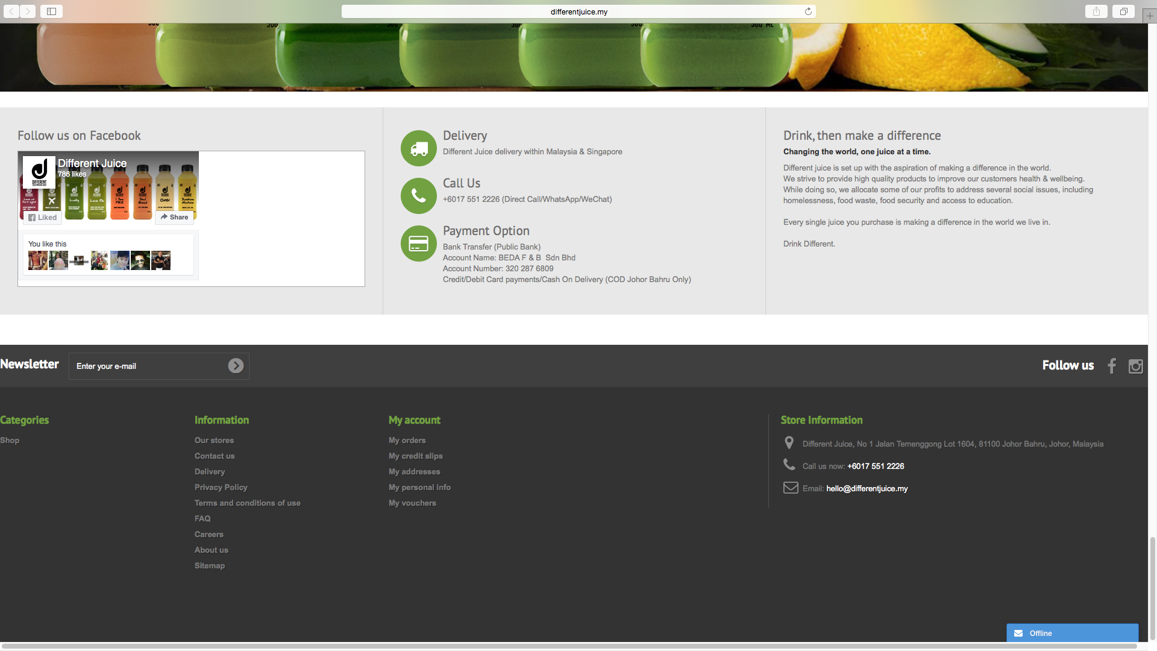Open the Sitemap link
1157x651 pixels.
click(210, 565)
